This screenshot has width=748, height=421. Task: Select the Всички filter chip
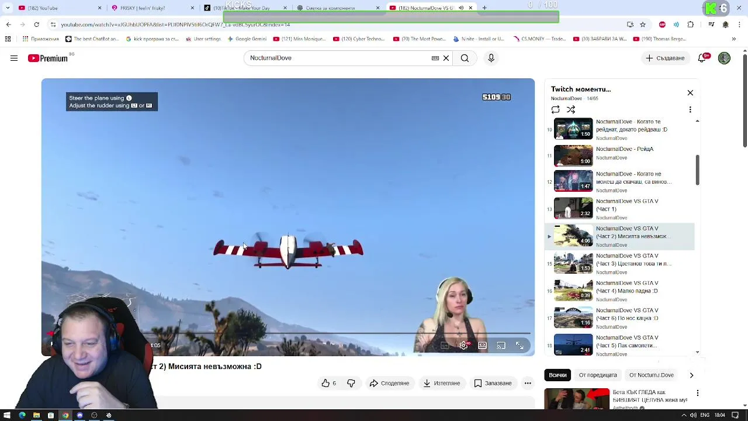coord(557,375)
